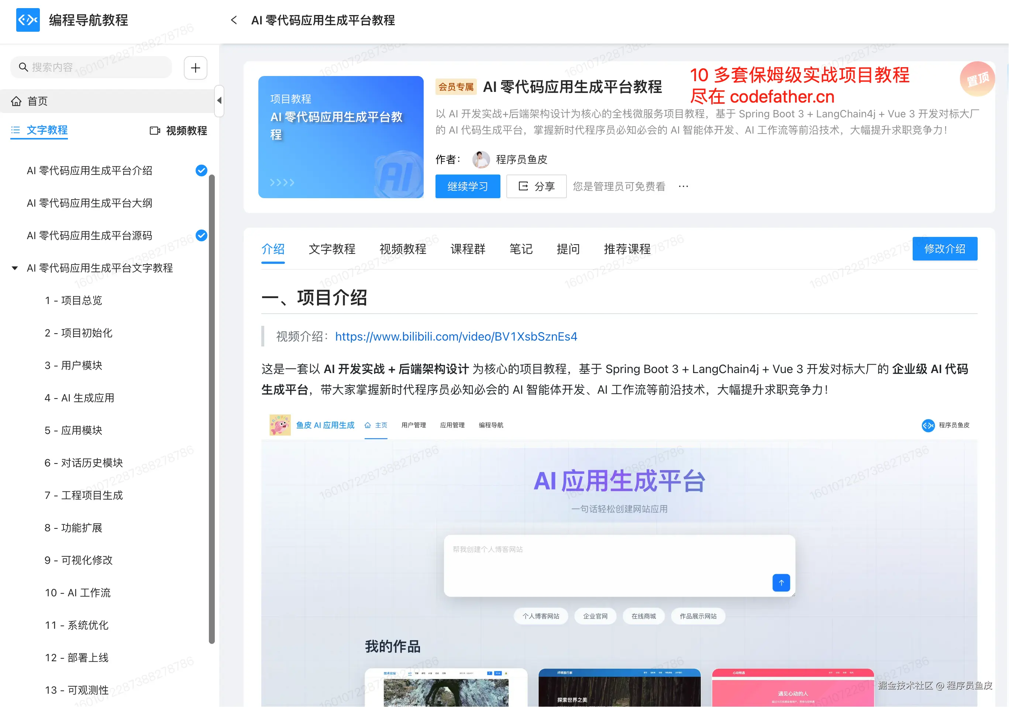Collapse sidebar with the left arrow handle

(219, 101)
